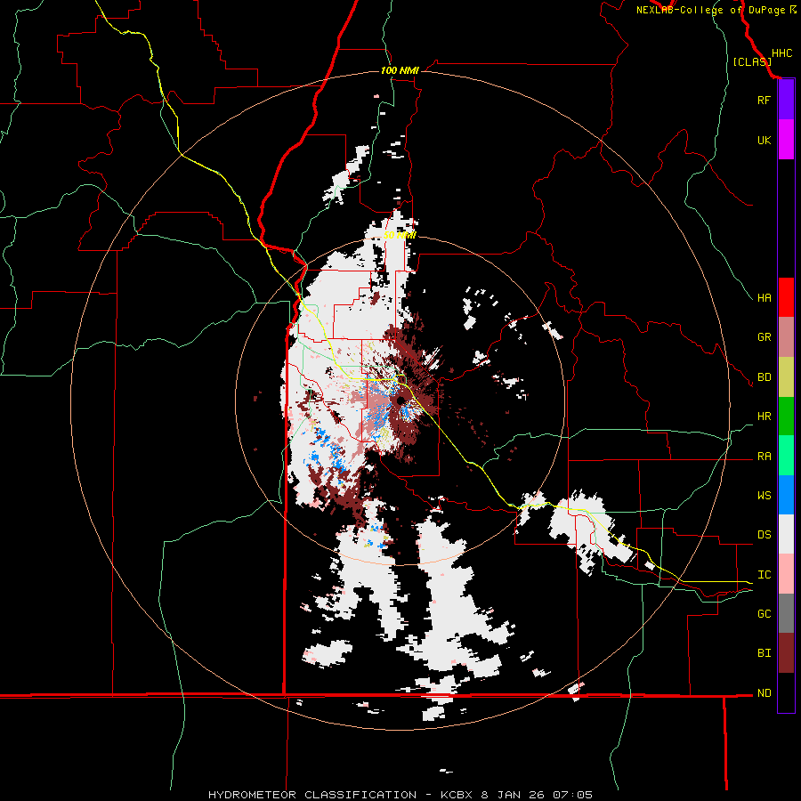Click the DS legend label
This screenshot has height=801, width=801.
(x=764, y=535)
